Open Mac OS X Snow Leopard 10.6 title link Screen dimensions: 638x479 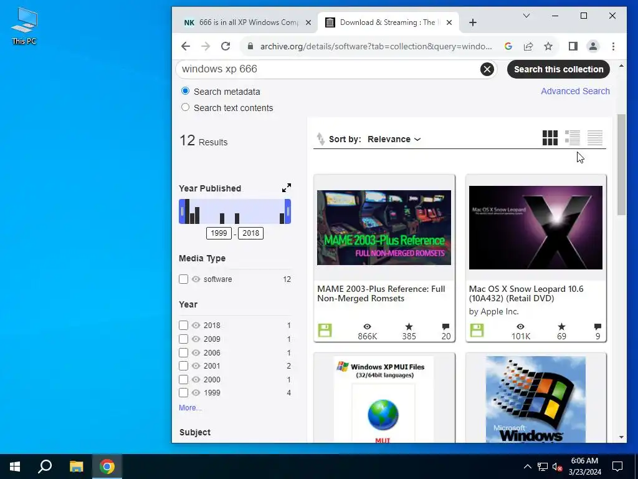(526, 294)
